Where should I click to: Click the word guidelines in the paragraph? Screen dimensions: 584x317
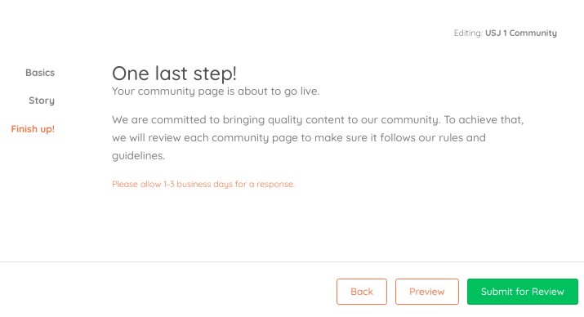pos(138,156)
